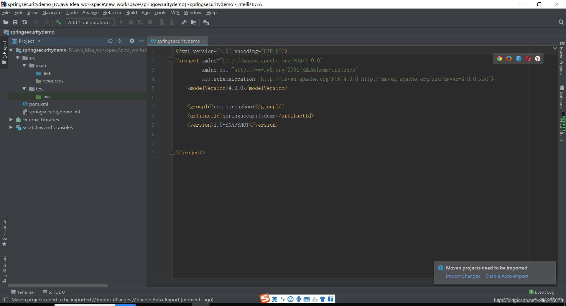
Task: Open the File menu
Action: (x=6, y=13)
